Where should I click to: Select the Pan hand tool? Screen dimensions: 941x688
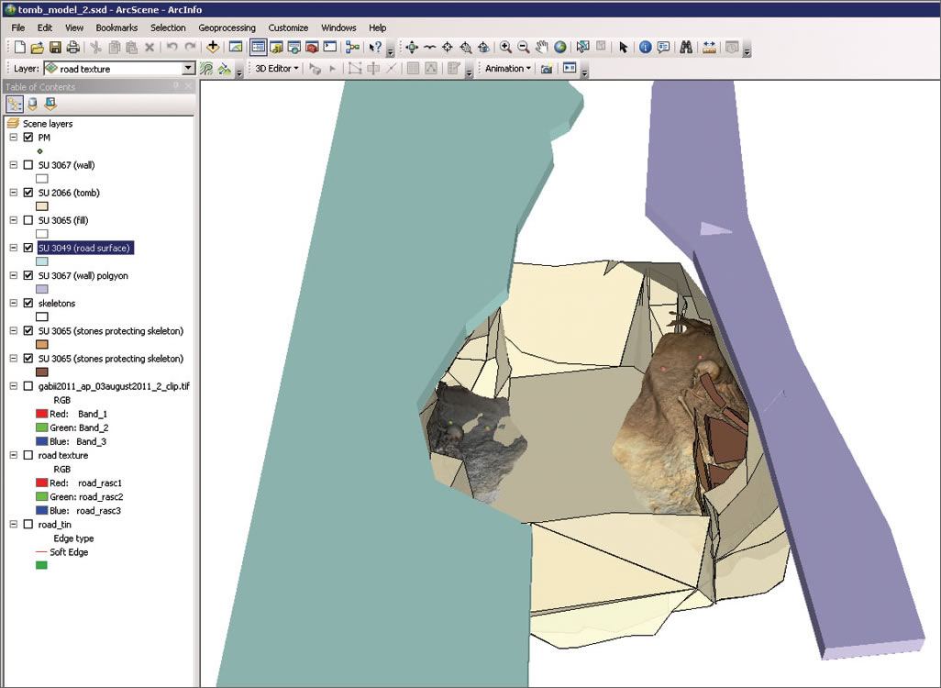point(541,47)
